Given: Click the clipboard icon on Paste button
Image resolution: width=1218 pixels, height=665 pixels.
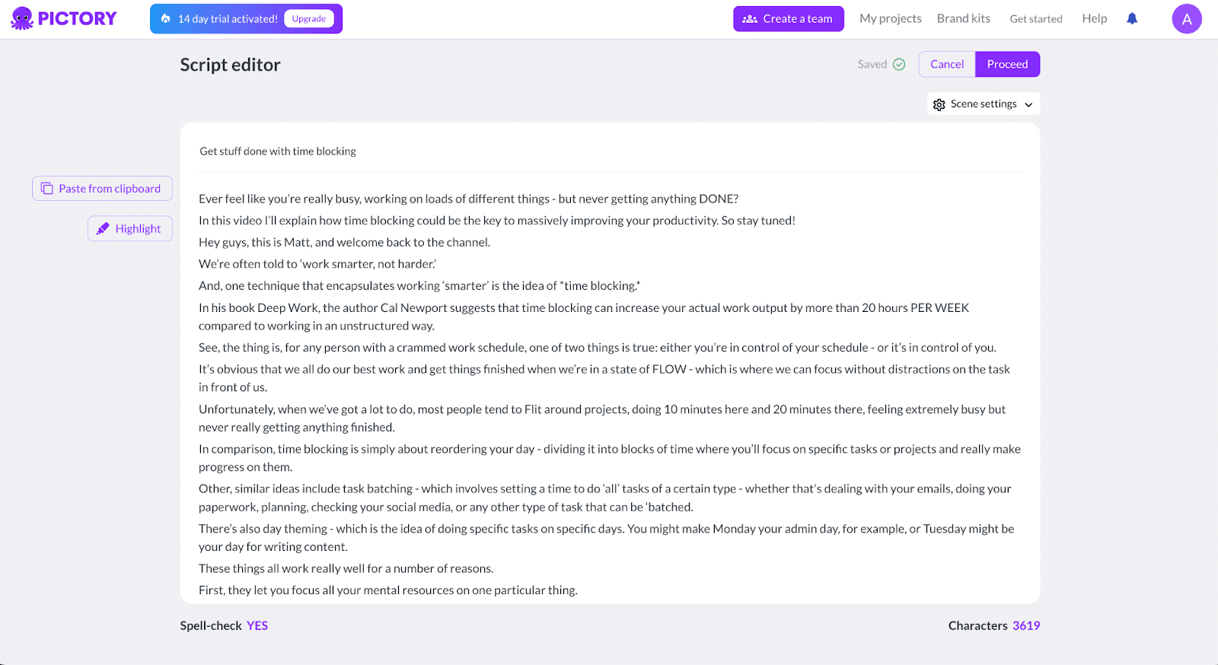Looking at the screenshot, I should pyautogui.click(x=47, y=189).
